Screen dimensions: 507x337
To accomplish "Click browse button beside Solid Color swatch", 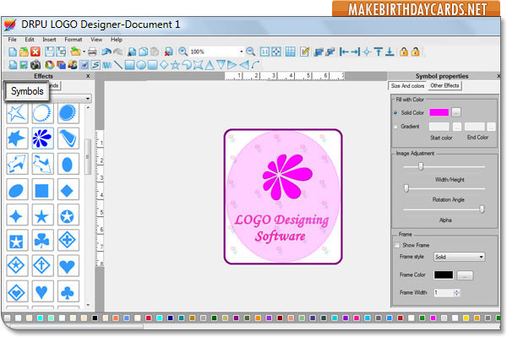I will pyautogui.click(x=456, y=113).
